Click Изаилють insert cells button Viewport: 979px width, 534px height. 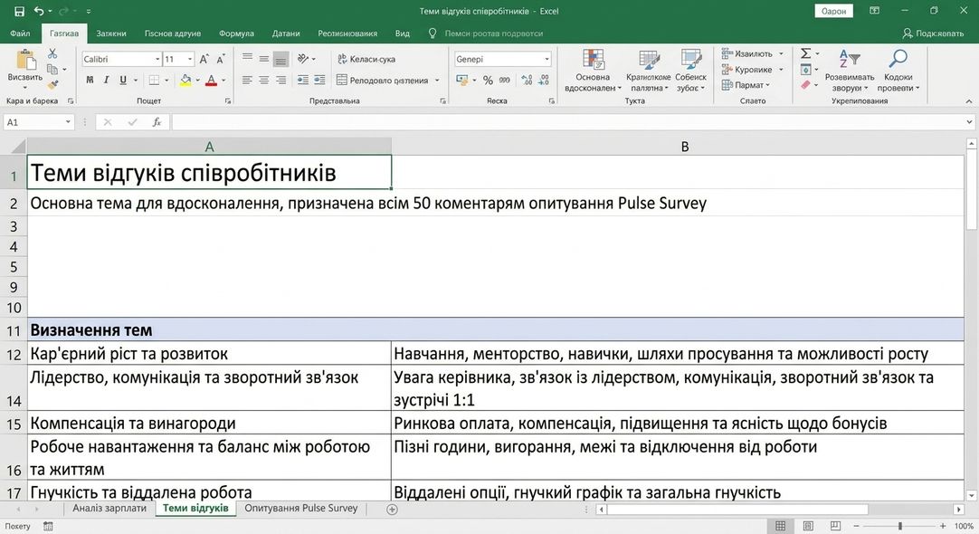[753, 53]
